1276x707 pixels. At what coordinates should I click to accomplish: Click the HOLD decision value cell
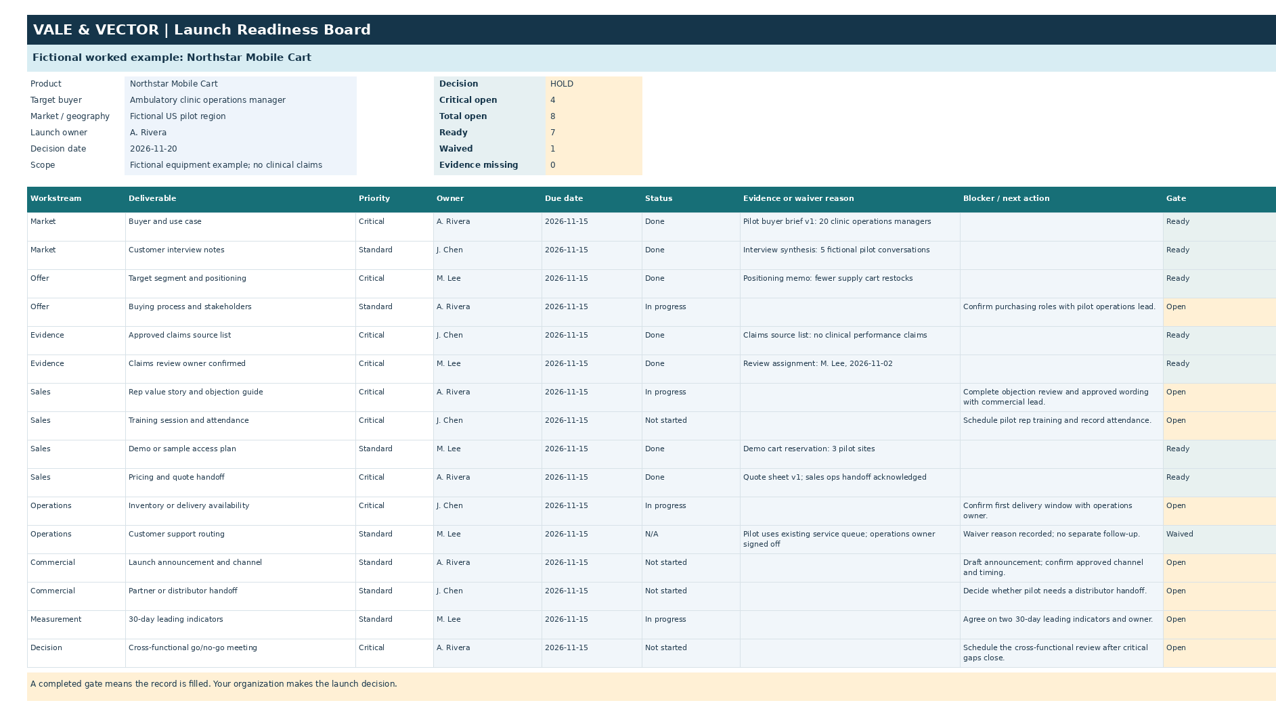(594, 84)
